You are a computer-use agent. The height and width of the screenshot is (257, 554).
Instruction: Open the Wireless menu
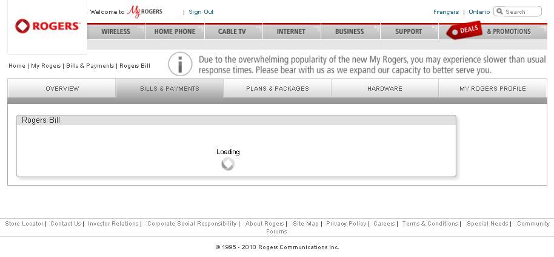click(116, 31)
